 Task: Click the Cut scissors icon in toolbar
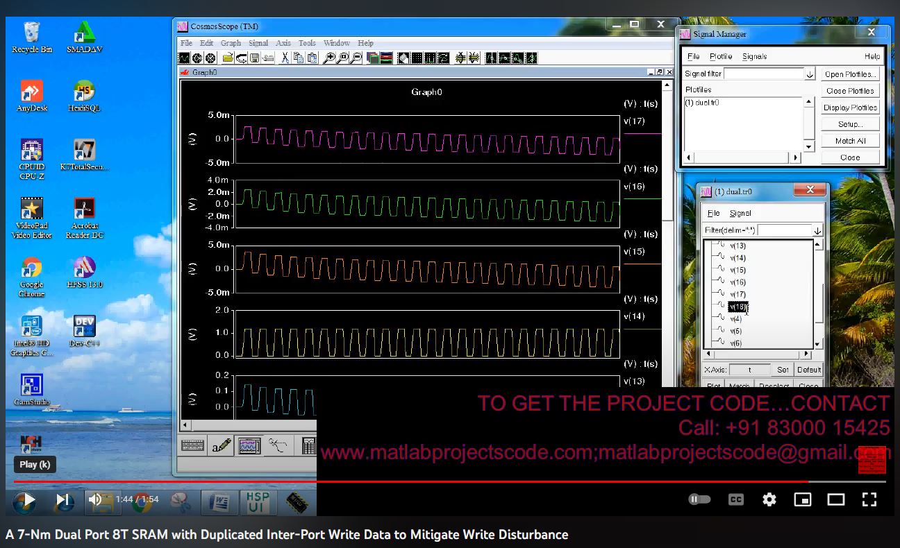285,58
